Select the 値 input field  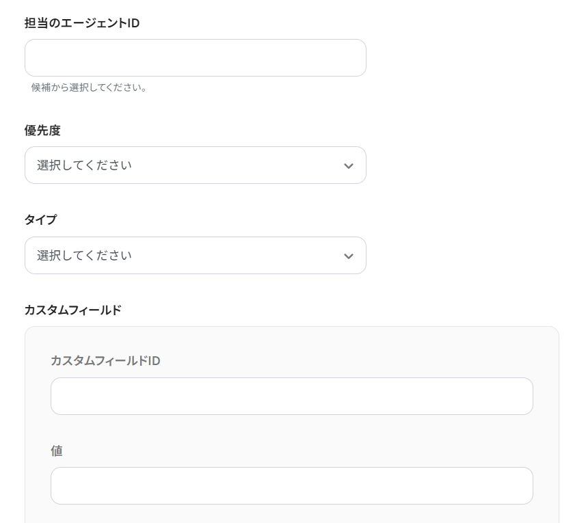click(x=291, y=486)
